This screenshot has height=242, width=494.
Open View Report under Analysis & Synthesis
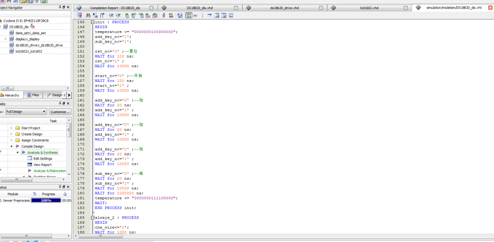coord(43,165)
